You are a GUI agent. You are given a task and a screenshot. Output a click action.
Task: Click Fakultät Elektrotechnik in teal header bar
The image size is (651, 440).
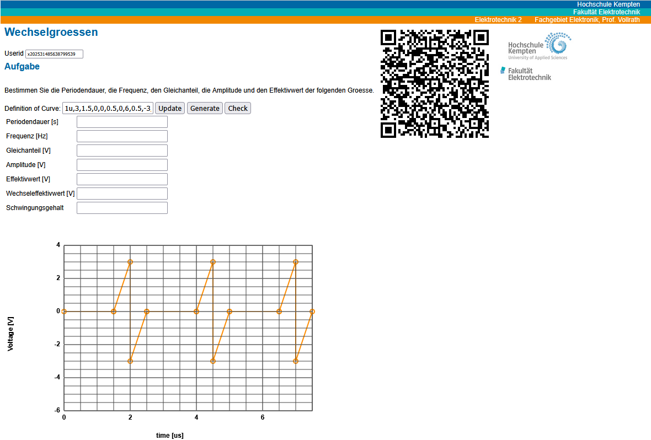pos(606,12)
